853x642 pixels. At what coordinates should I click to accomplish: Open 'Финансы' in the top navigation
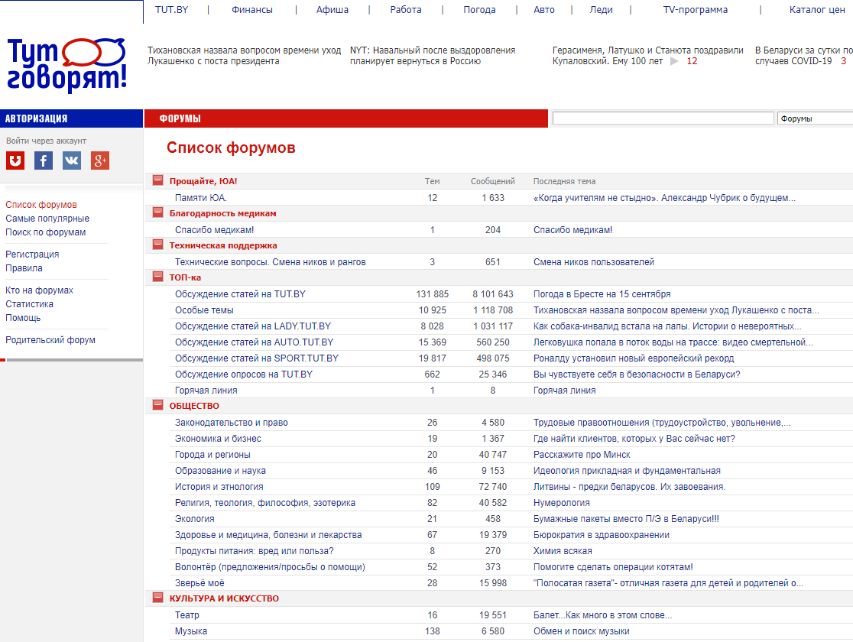252,10
